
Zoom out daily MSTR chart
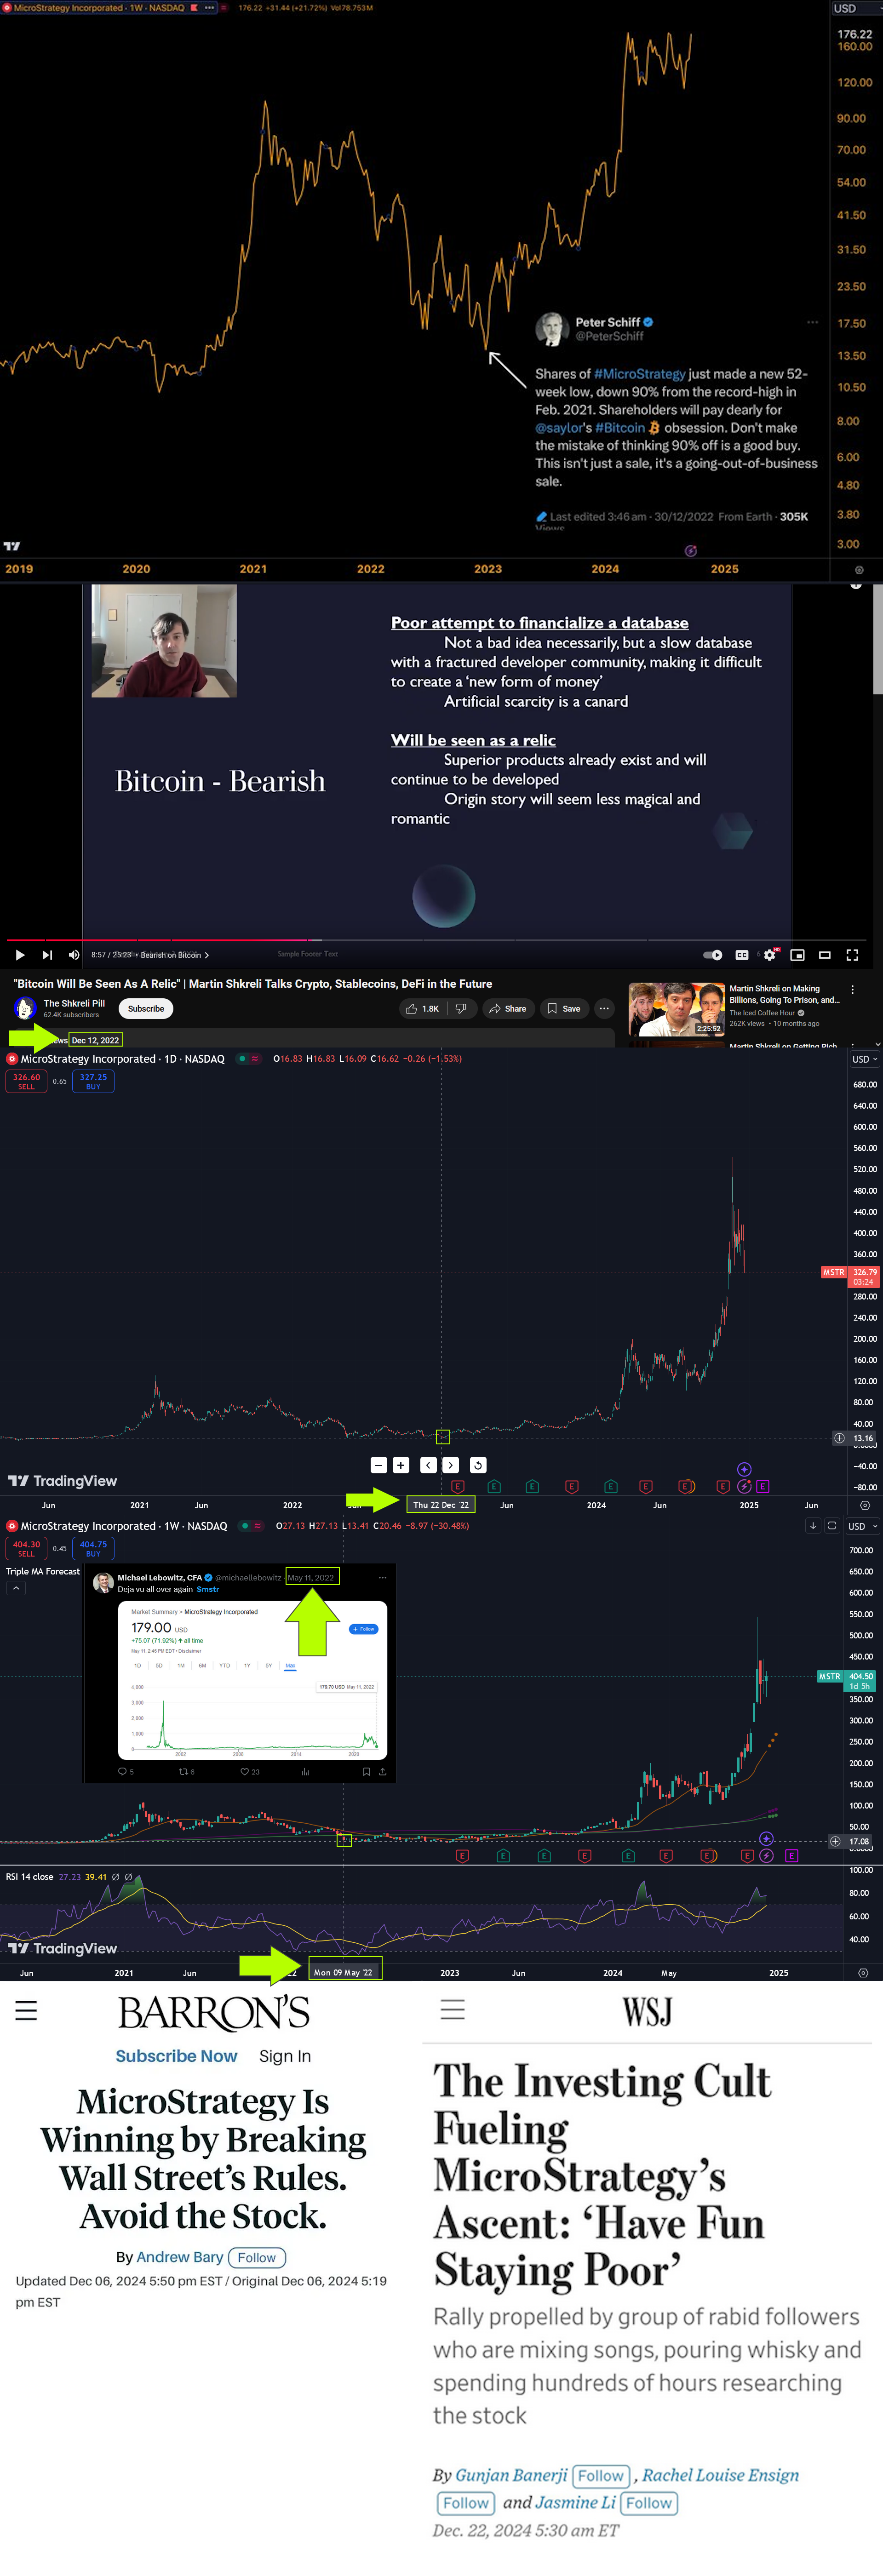click(x=379, y=1464)
